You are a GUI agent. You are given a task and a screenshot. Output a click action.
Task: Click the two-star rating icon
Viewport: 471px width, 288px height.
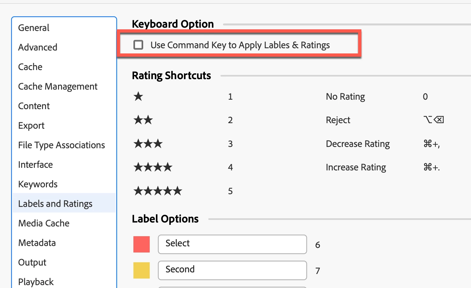[x=143, y=120]
